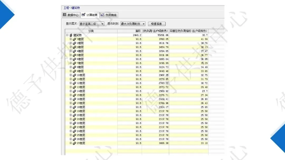Click the 1楼层 floor icon
Screen dimensions: 285x160
point(74,39)
